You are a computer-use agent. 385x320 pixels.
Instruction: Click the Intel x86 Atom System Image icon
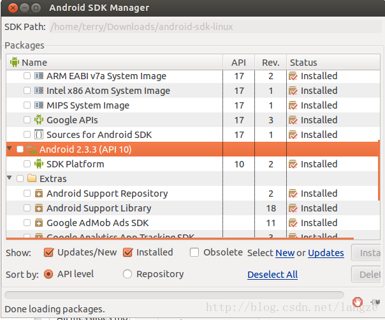coord(39,91)
